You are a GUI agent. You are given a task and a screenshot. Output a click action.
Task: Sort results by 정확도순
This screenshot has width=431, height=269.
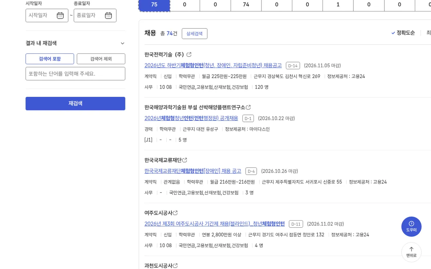click(403, 33)
